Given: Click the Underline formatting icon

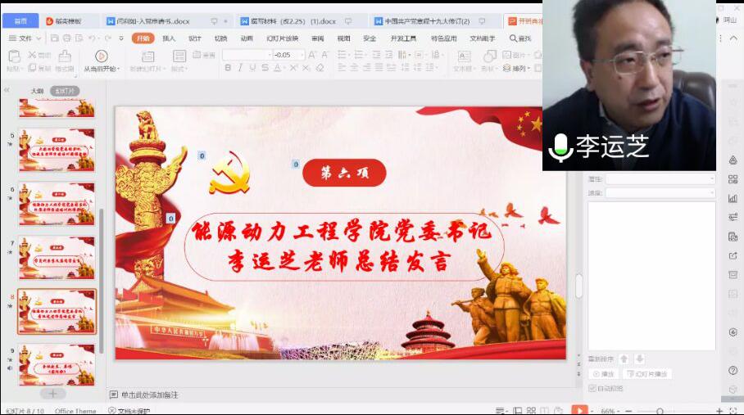Looking at the screenshot, I should (x=252, y=68).
